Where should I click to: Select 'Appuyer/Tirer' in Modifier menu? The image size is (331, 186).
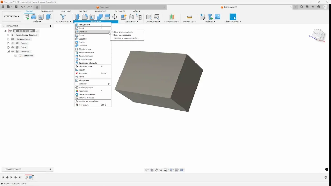point(93,25)
